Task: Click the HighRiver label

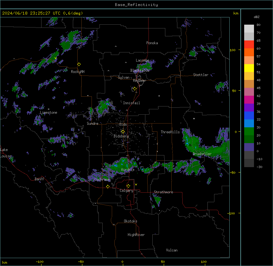Action: point(136,235)
